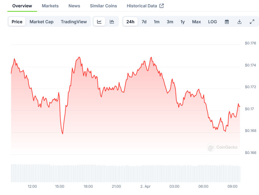Open Historical Data external link icon

coord(161,6)
